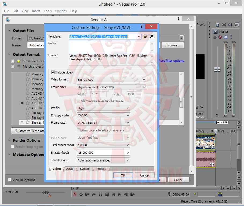Viewport: 244px width, 206px height.
Task: Switch to the Project tab
Action: [x=101, y=169]
